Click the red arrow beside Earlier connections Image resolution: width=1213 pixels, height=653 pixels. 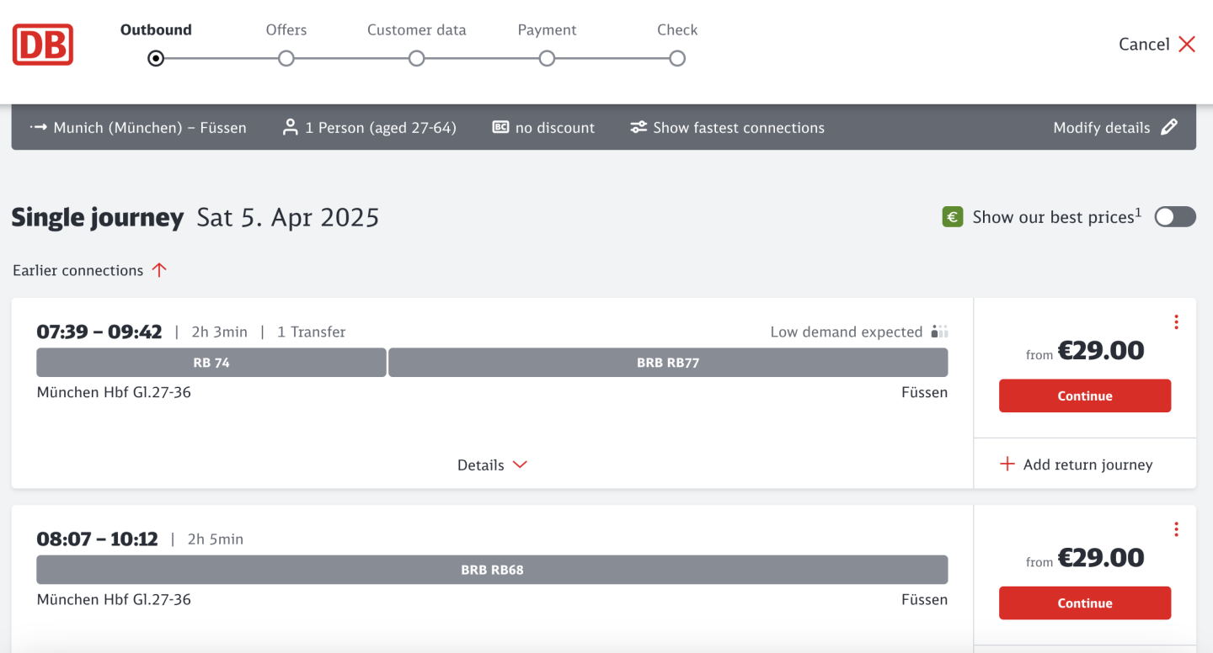point(159,270)
